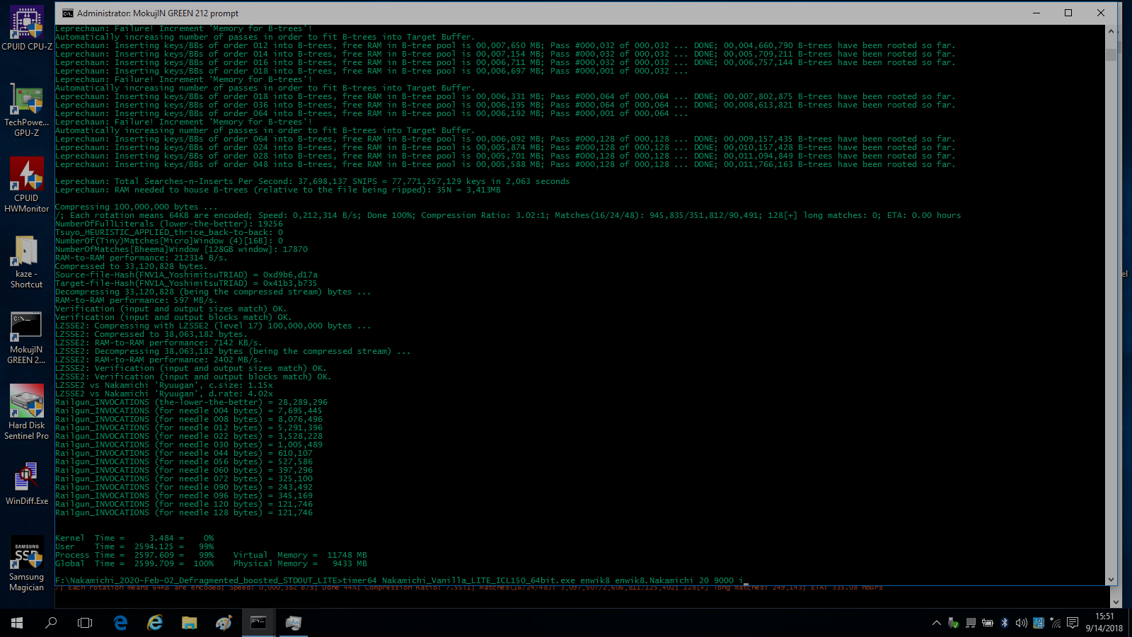
Task: Click Safely Remove Hardware tray icon
Action: pyautogui.click(x=954, y=623)
